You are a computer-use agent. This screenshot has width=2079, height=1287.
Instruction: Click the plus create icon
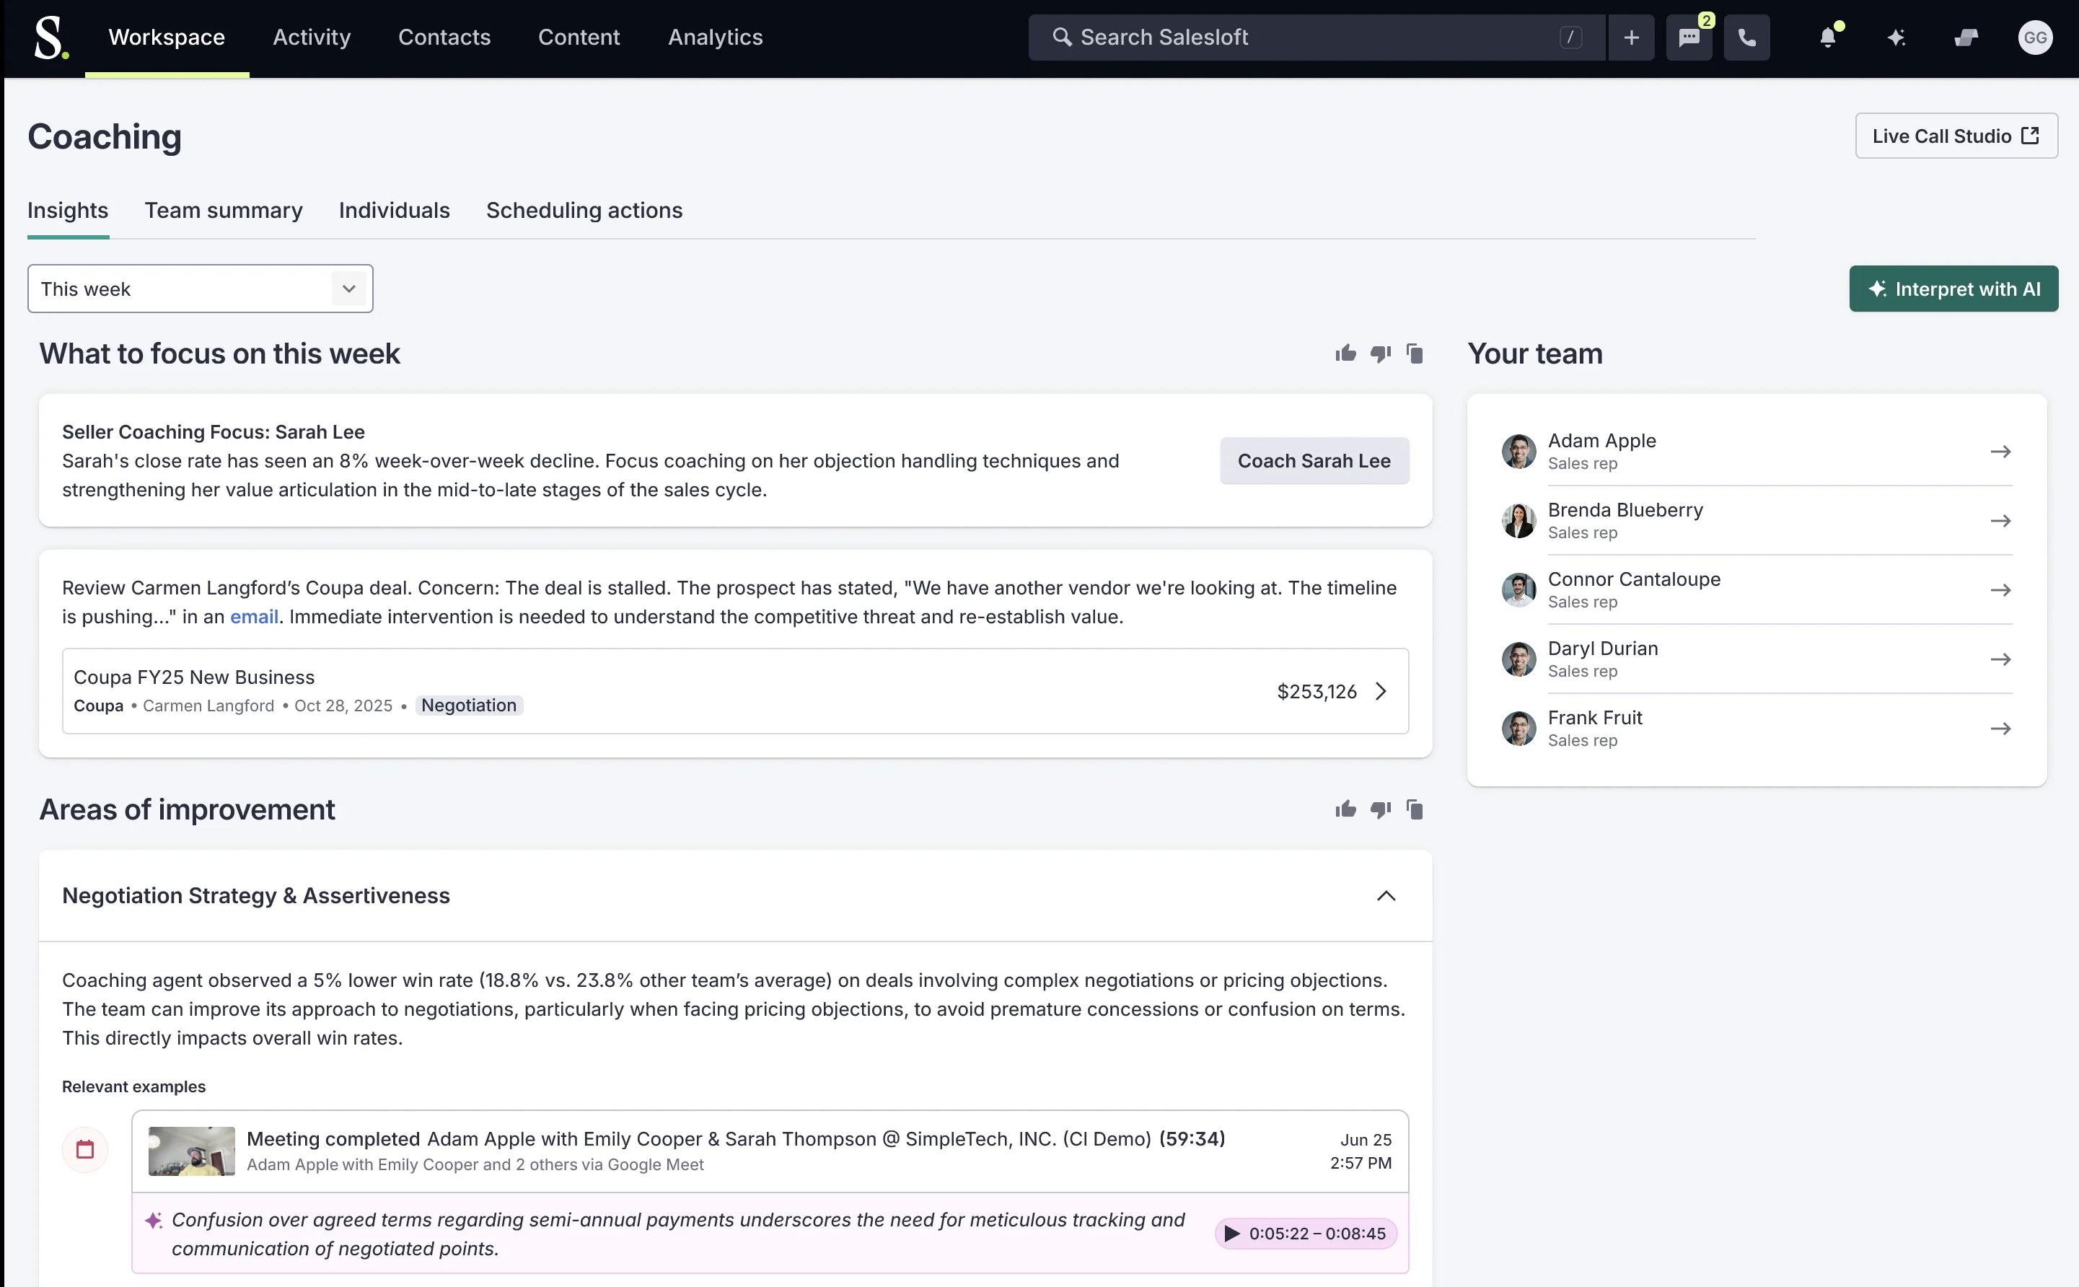1630,38
